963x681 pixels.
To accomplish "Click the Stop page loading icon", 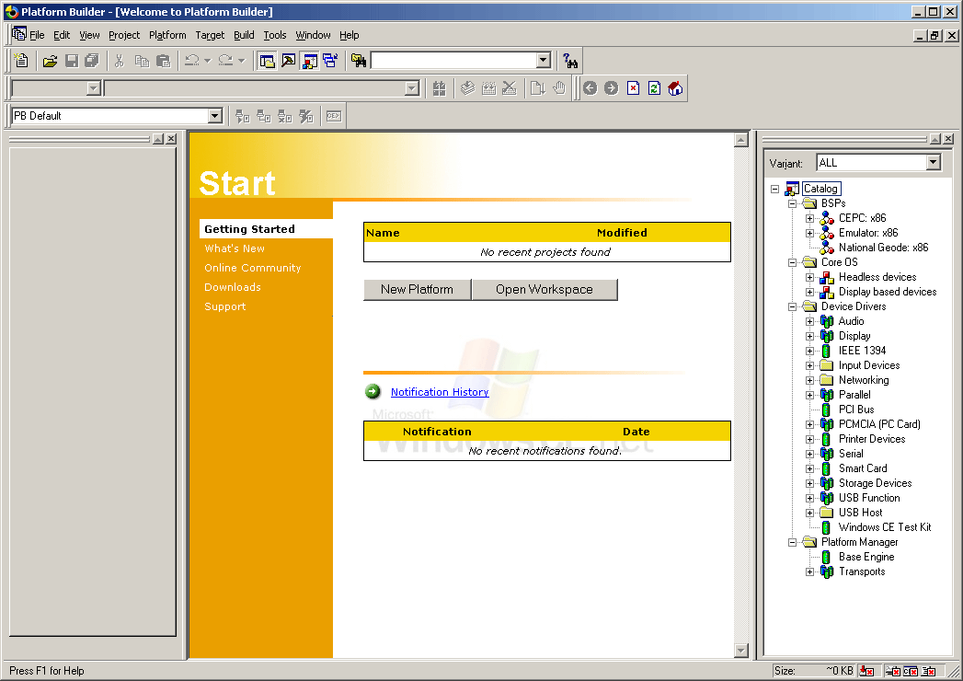I will pos(633,88).
